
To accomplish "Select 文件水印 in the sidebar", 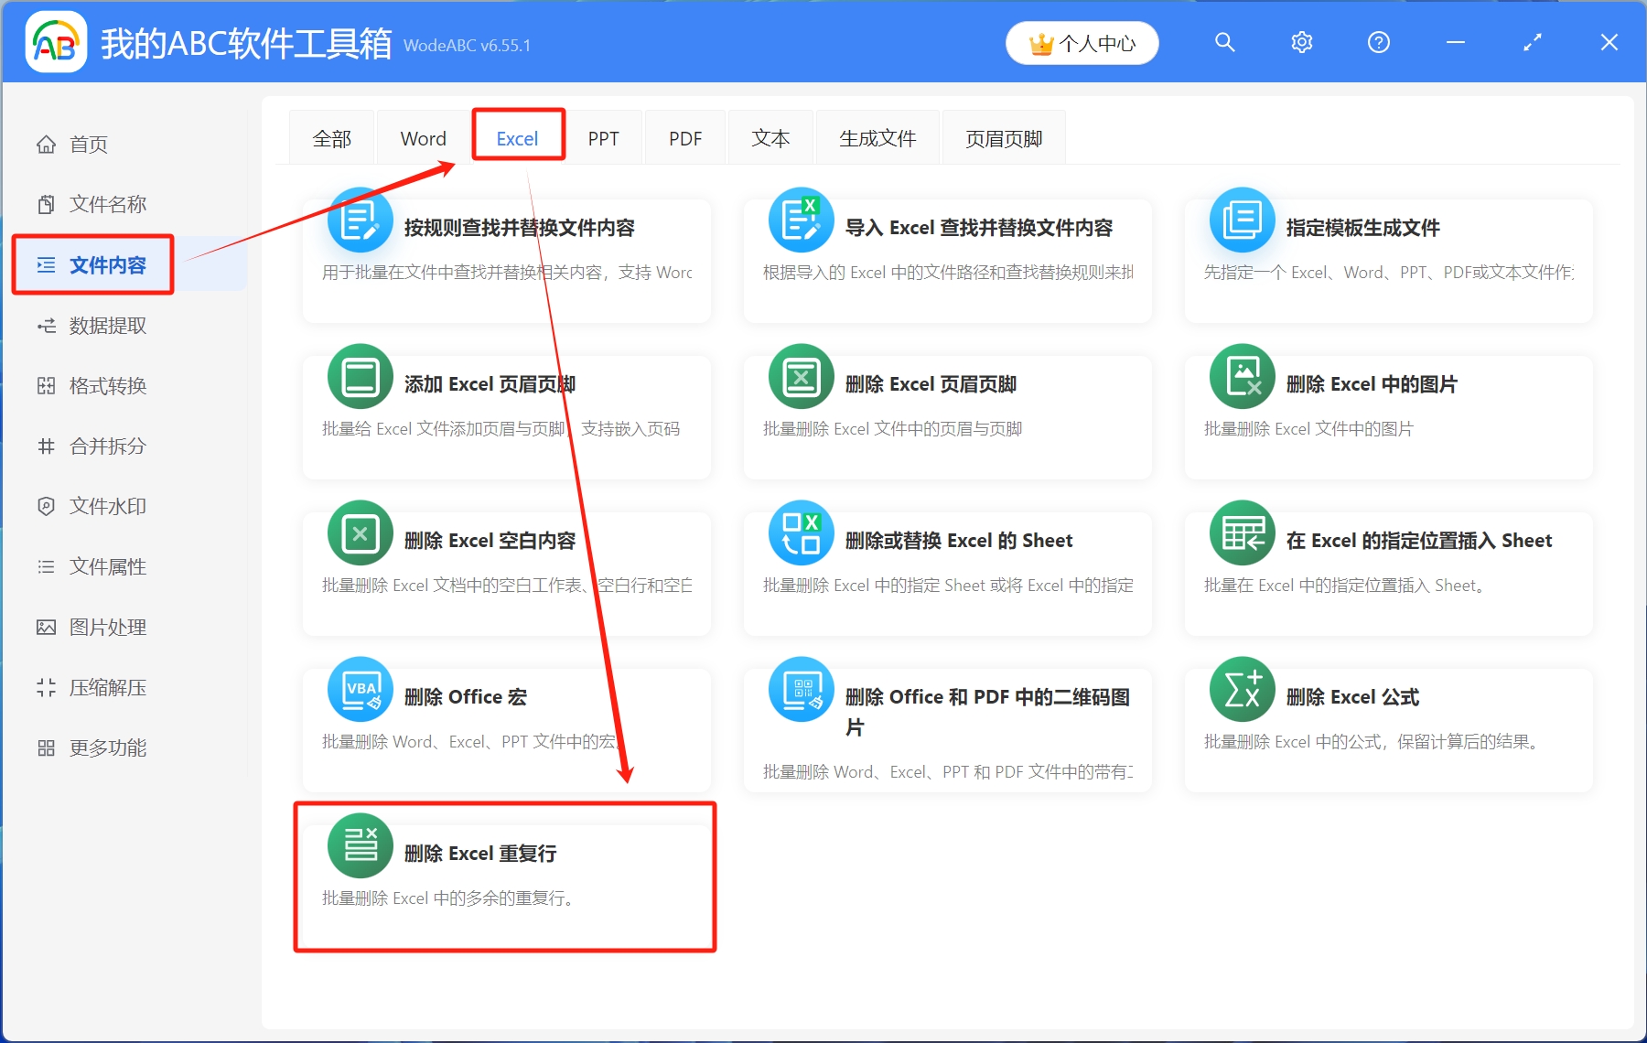I will (105, 506).
